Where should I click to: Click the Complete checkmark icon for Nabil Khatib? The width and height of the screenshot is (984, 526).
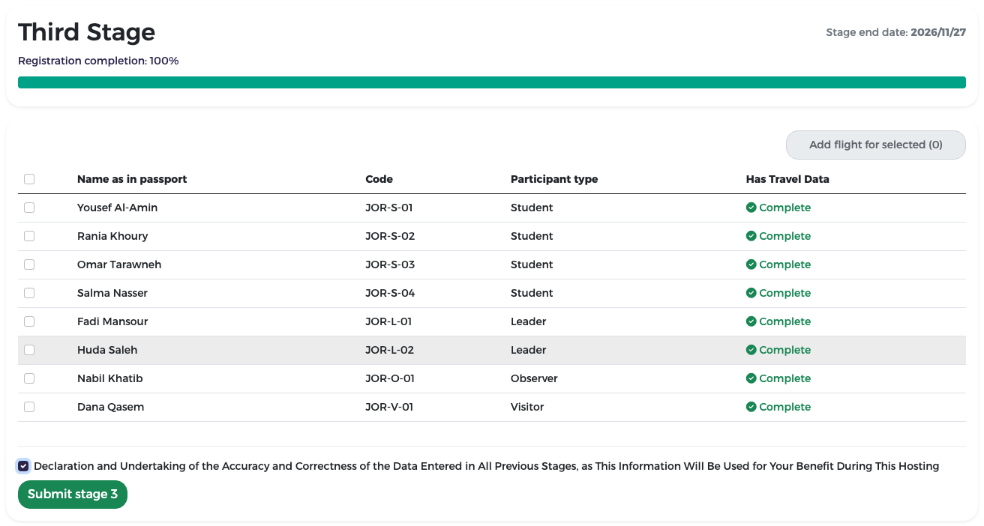[x=751, y=378]
